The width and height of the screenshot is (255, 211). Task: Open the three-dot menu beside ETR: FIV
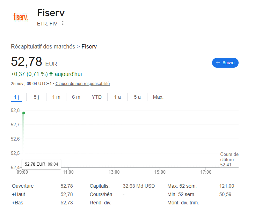[x=63, y=23]
